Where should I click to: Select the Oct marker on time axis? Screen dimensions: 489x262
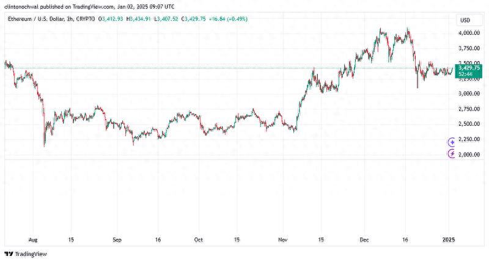pos(198,240)
